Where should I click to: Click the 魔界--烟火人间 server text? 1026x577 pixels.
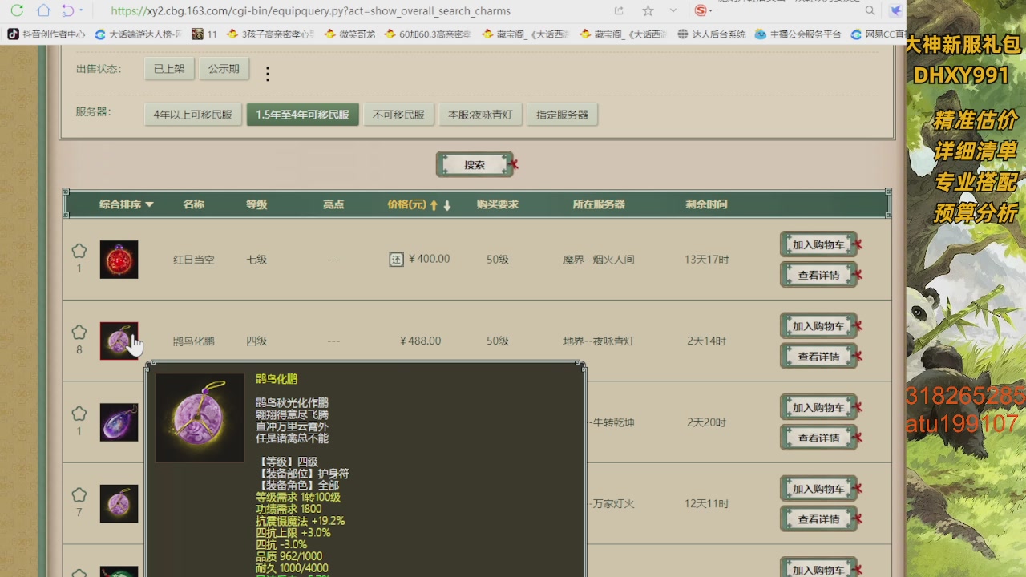click(x=599, y=260)
